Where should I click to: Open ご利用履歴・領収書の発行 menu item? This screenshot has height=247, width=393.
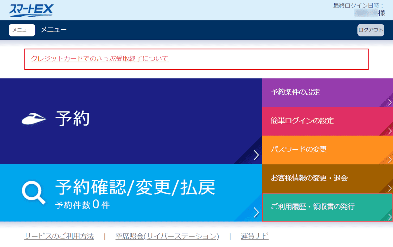[327, 207]
